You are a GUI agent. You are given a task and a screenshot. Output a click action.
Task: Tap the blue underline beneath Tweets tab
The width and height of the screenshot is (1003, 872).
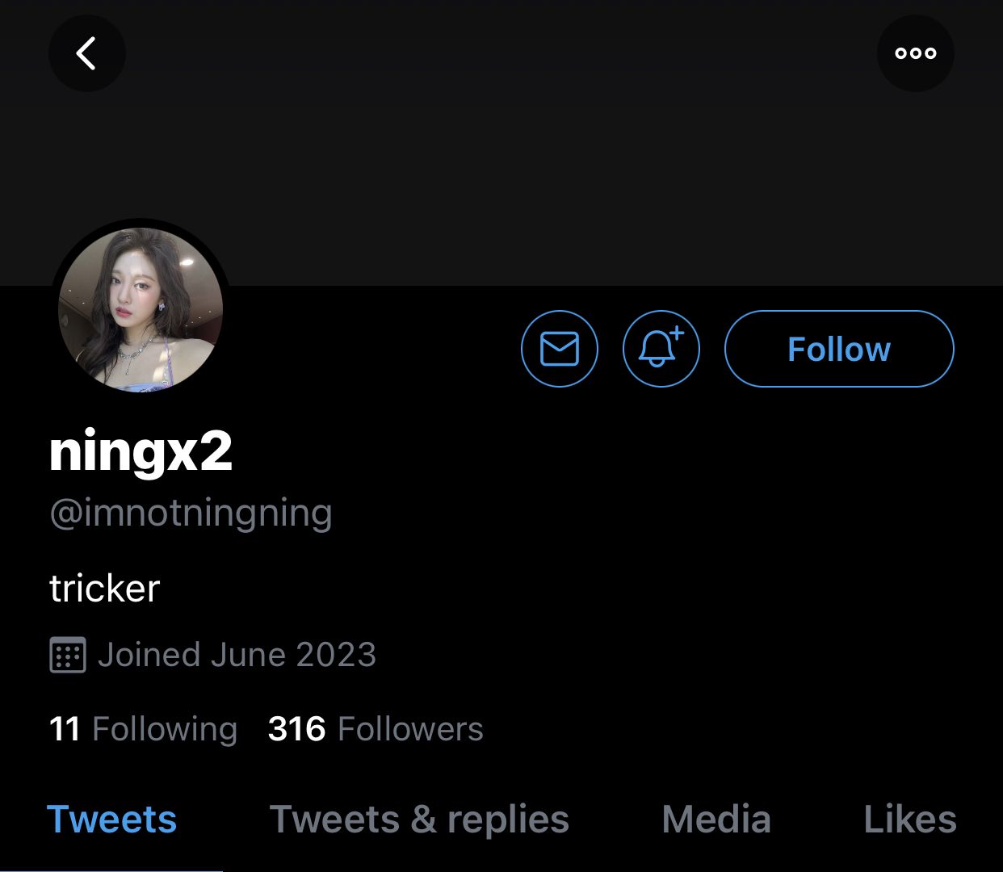pyautogui.click(x=111, y=869)
